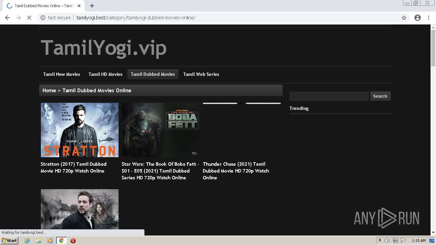The image size is (436, 245).
Task: View site information for Not secure
Action: coord(56,18)
